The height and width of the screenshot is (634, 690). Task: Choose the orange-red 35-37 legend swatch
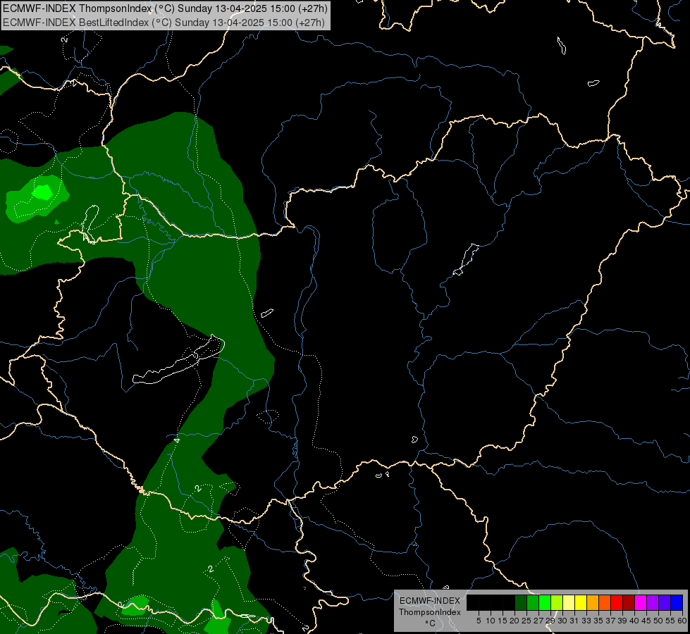pyautogui.click(x=605, y=602)
